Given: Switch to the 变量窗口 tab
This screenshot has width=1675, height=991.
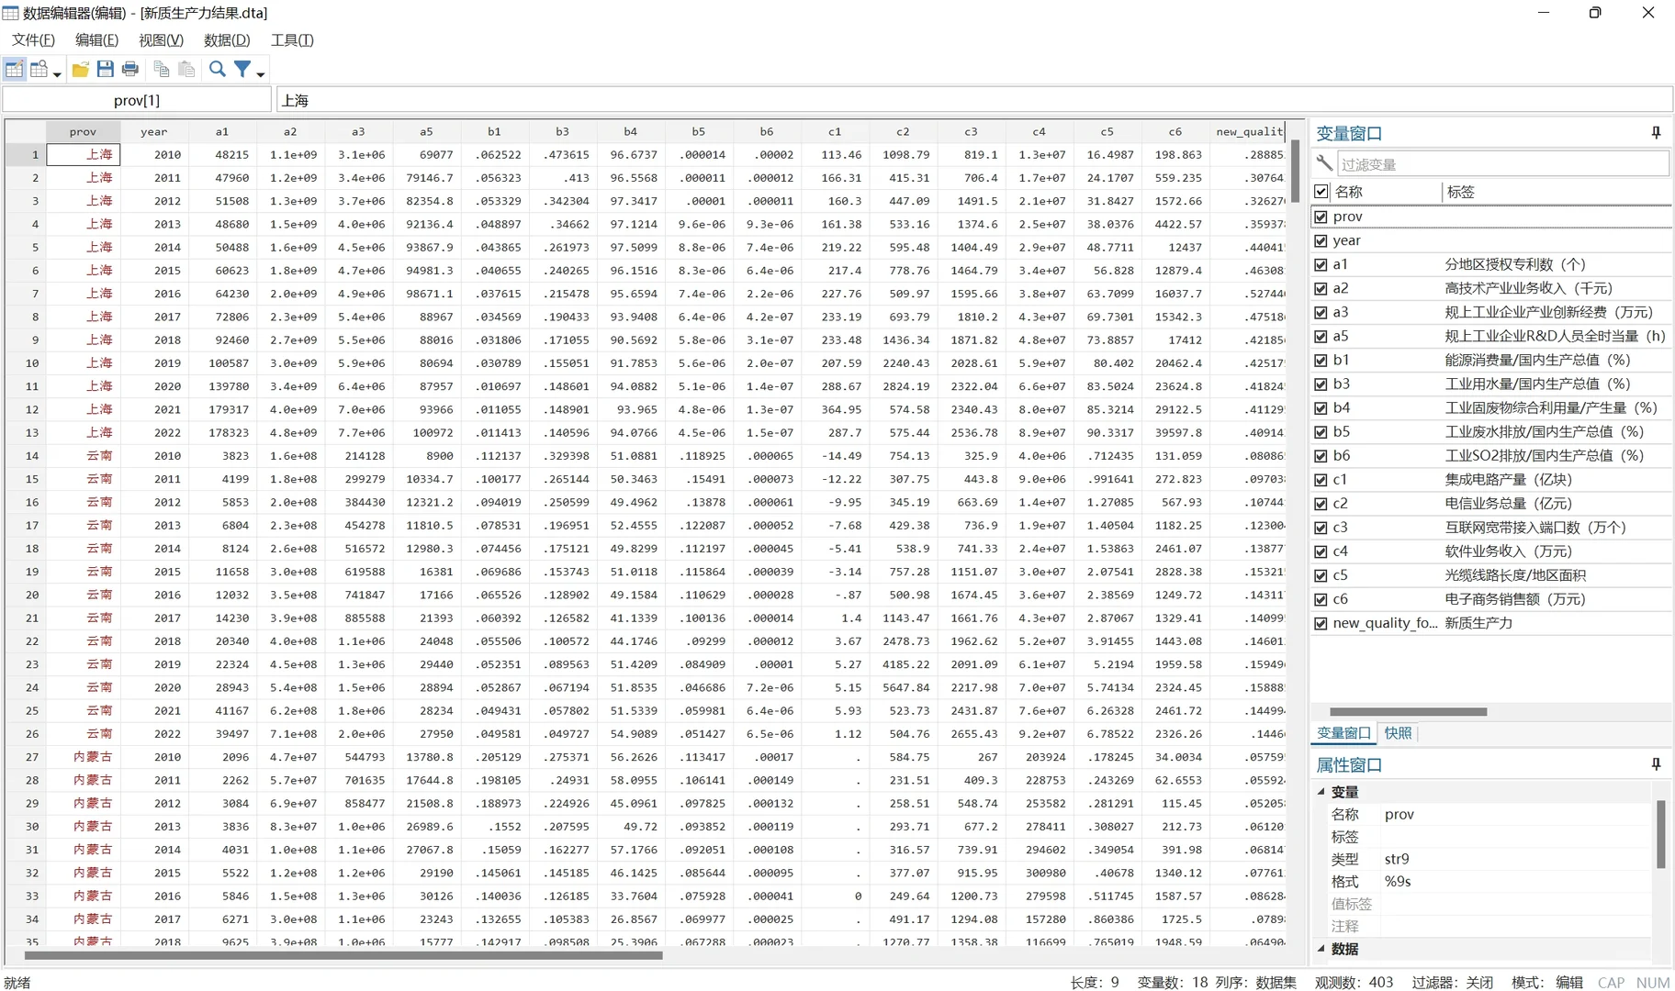Looking at the screenshot, I should (1343, 733).
